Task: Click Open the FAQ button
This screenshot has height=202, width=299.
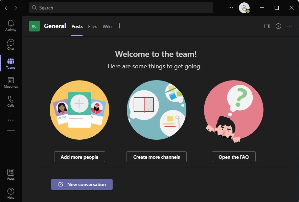Action: click(234, 157)
